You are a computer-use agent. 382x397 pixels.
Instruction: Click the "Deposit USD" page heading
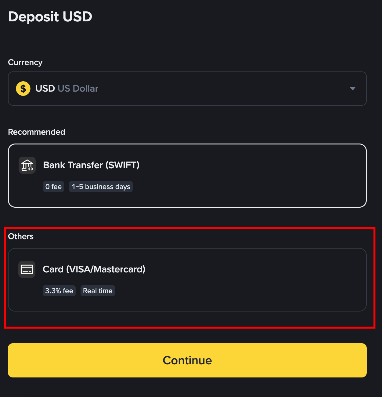[50, 16]
